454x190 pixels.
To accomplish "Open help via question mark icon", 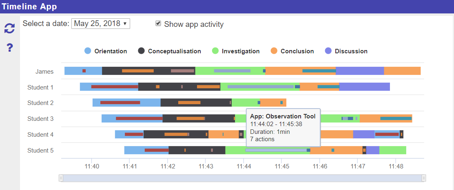I will click(x=10, y=48).
